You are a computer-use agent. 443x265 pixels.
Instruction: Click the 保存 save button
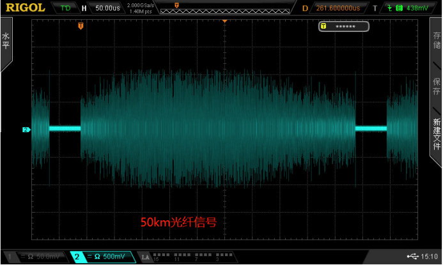(437, 86)
